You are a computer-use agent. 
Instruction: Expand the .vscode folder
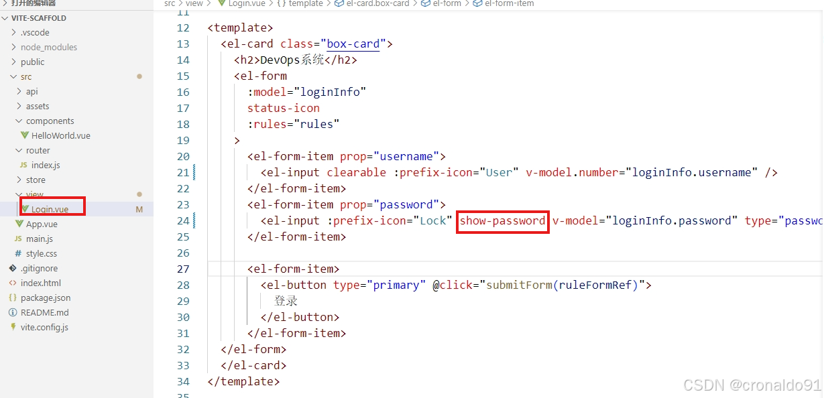tap(14, 32)
